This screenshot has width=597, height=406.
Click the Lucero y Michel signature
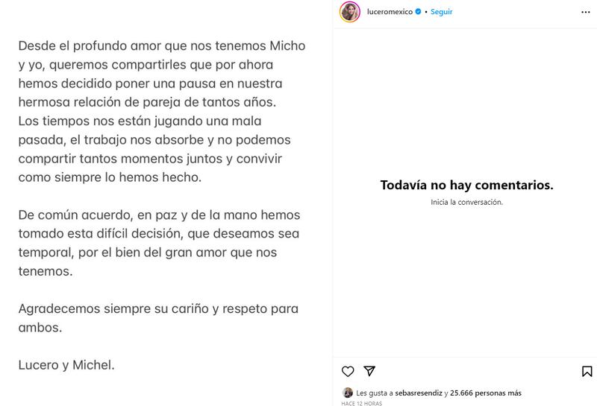click(x=66, y=365)
